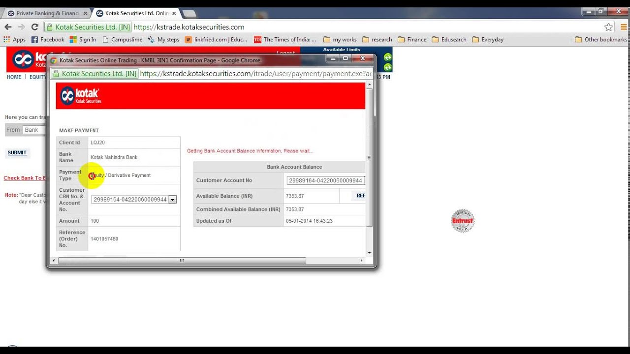This screenshot has height=354, width=630.
Task: Click the popup window address bar
Action: 256,74
